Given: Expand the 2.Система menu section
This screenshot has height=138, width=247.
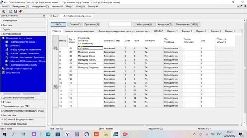Looking at the screenshot, I should (23, 25).
